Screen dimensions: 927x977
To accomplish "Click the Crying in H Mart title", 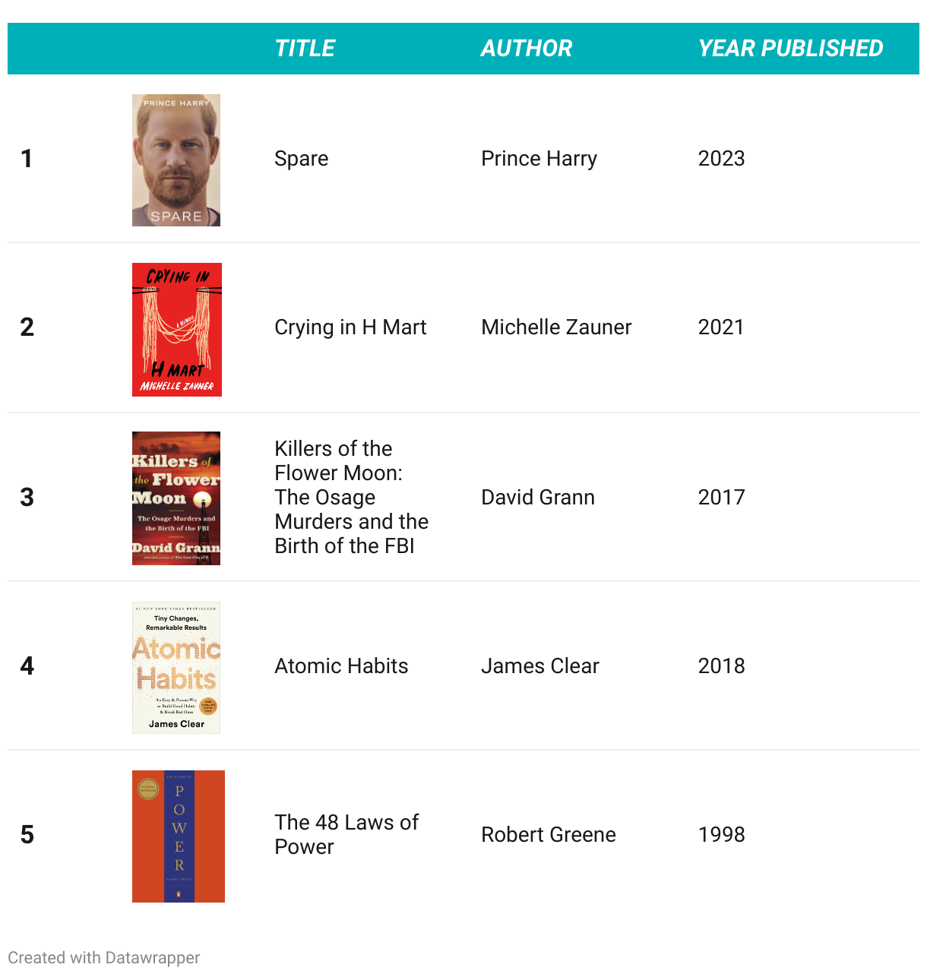I will tap(350, 327).
